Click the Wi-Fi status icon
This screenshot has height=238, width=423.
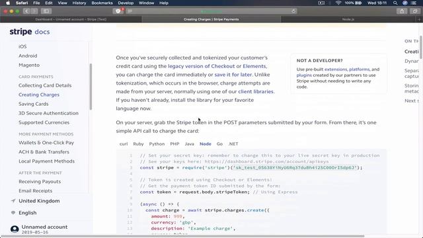338,3
